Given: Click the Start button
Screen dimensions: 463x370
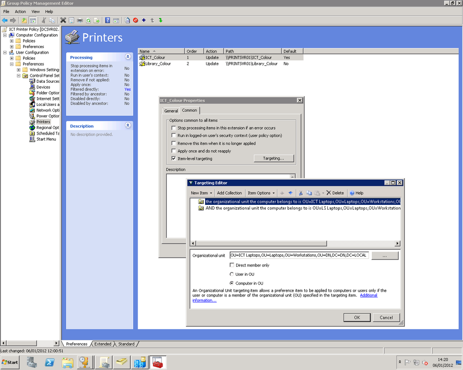Looking at the screenshot, I should 10,362.
